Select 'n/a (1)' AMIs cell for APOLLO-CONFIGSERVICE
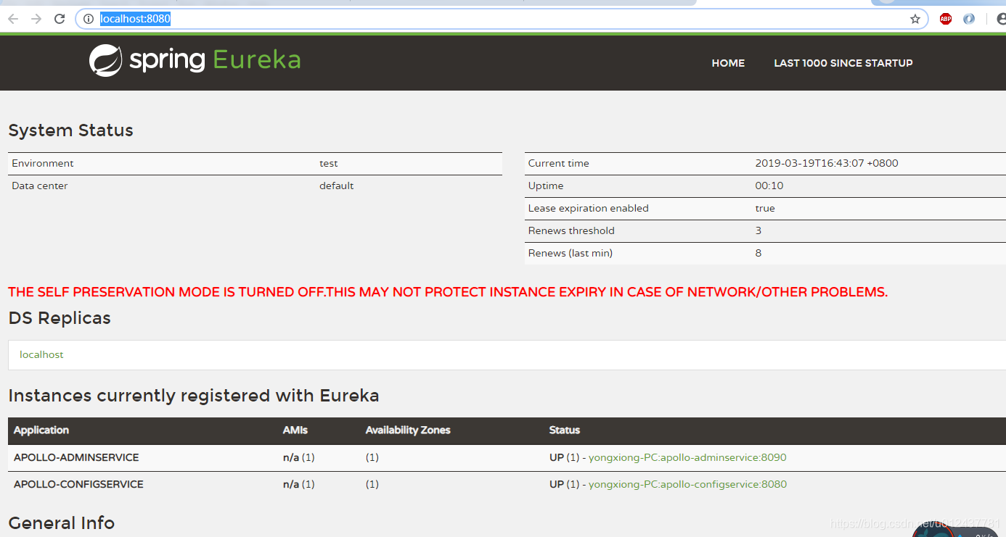1006x537 pixels. click(299, 484)
